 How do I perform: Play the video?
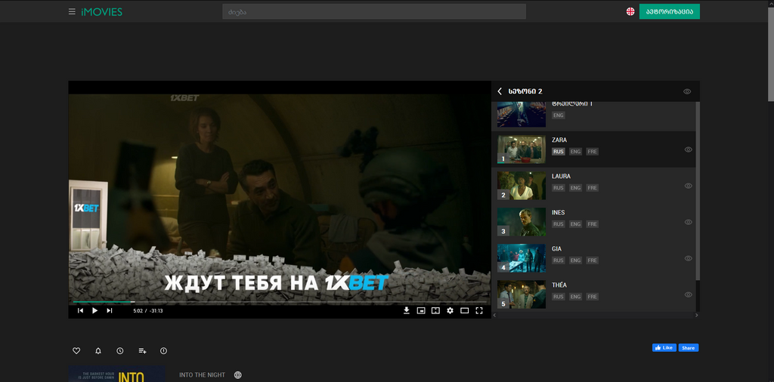[x=94, y=310]
